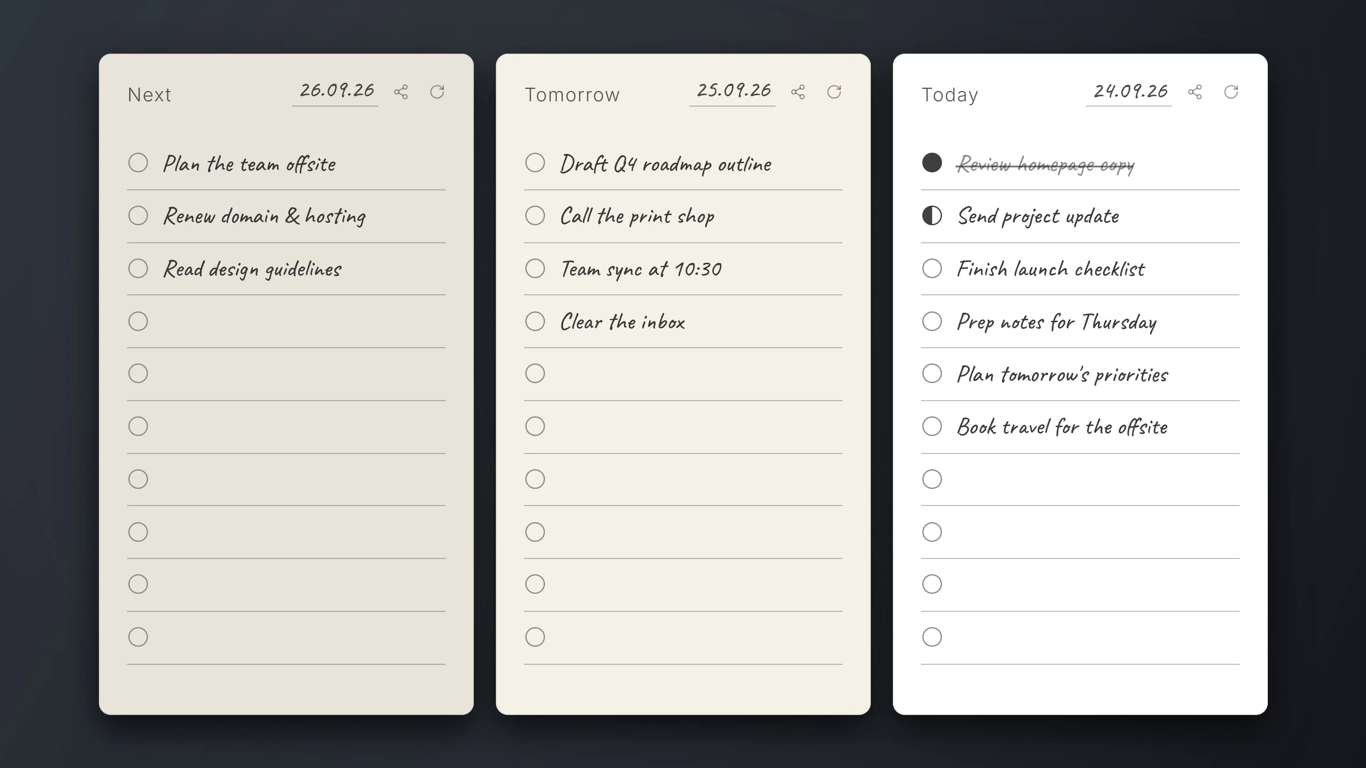Edit Book travel for the offsite text
Image resolution: width=1366 pixels, height=768 pixels.
point(1062,427)
